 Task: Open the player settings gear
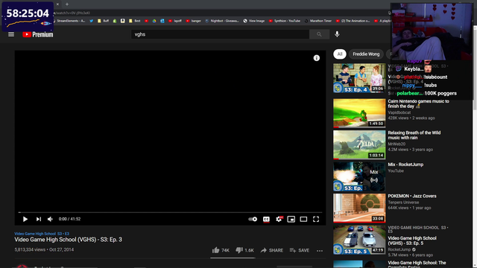279,219
